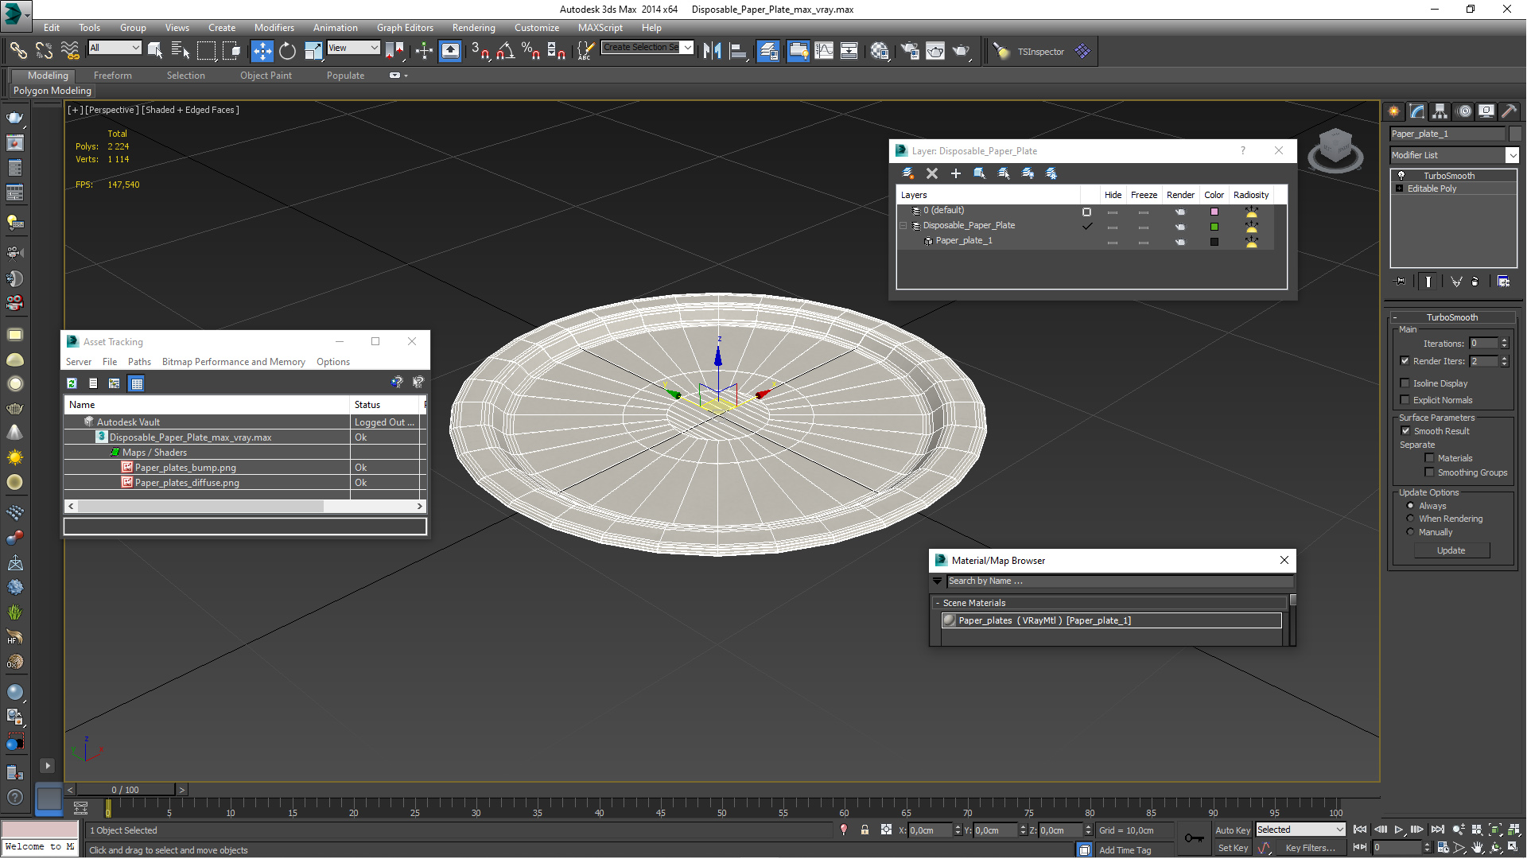Check Separate by Materials option
The height and width of the screenshot is (859, 1527).
[1429, 458]
